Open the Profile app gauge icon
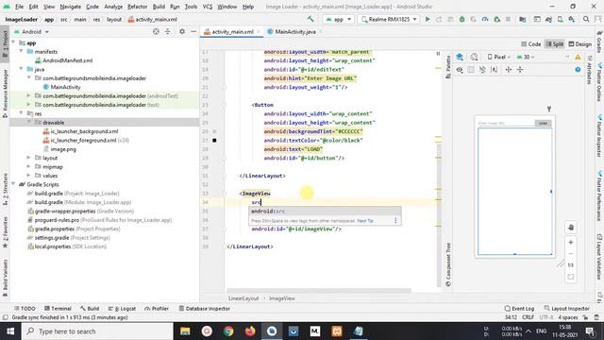The image size is (604, 340). (485, 19)
